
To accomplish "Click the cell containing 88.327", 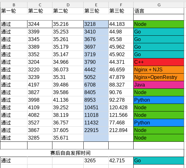I will [121, 85].
